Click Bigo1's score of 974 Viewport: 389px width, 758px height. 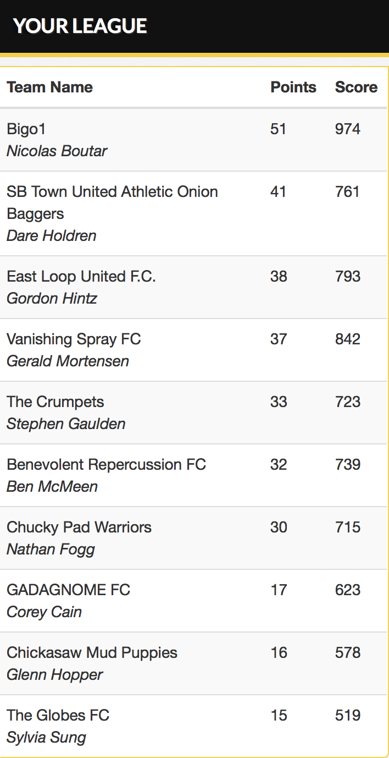[x=348, y=129]
